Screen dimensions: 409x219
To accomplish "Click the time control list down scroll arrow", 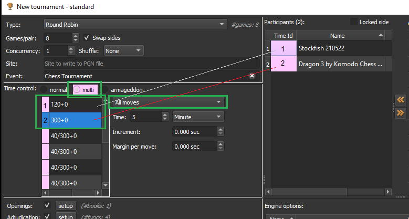I will tap(106, 185).
